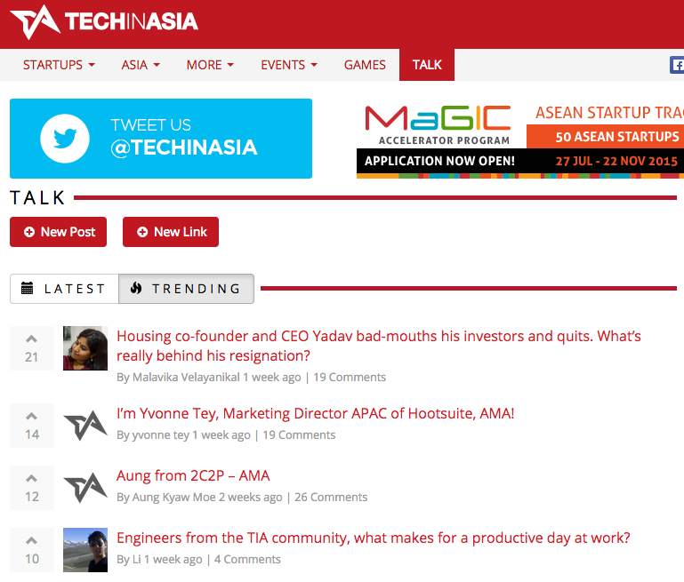
Task: View Aung Kyaw Moe's profile
Action: 173,497
